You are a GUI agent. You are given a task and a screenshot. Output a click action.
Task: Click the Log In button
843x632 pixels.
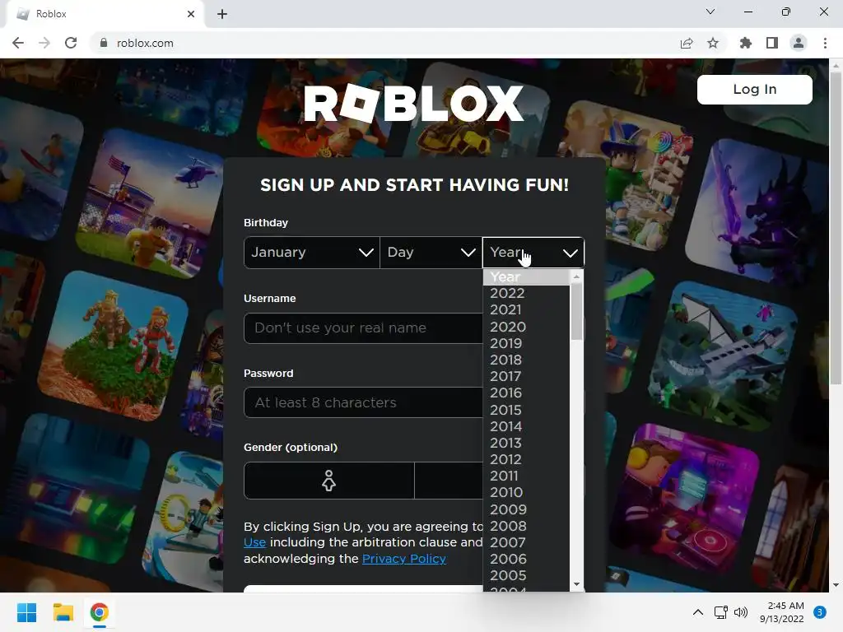(x=754, y=89)
